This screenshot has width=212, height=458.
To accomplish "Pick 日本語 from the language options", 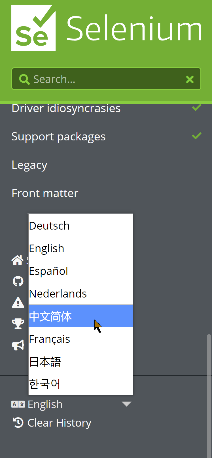I will coord(81,361).
